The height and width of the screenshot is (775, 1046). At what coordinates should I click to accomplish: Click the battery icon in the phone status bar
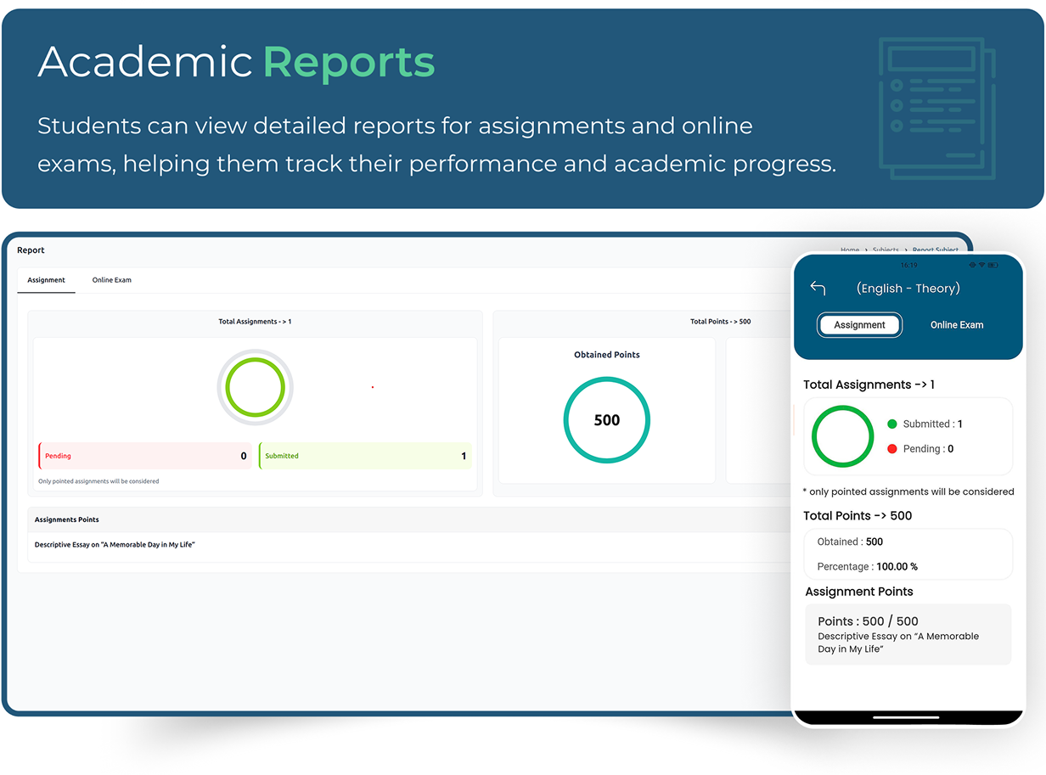pos(993,265)
